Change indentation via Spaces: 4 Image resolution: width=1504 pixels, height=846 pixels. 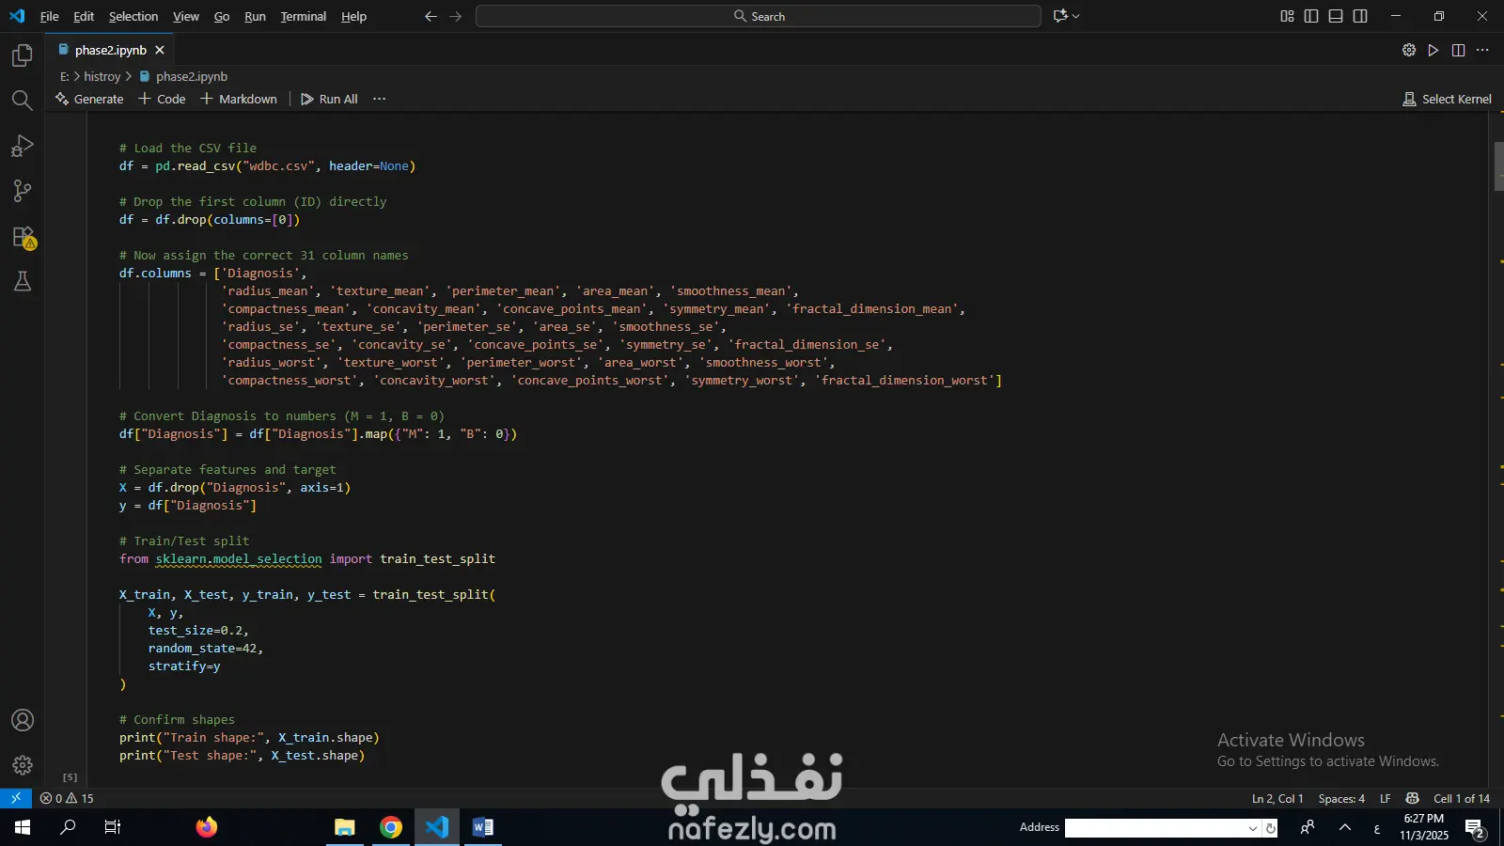pos(1341,798)
